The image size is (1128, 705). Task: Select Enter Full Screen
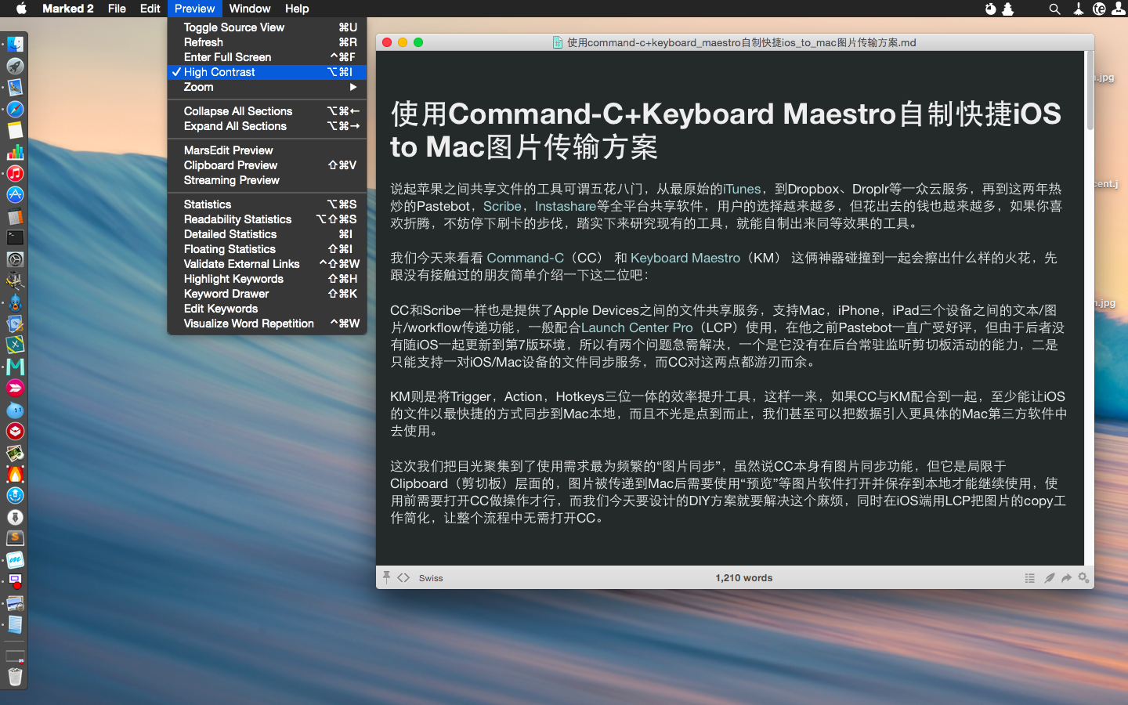coord(267,57)
